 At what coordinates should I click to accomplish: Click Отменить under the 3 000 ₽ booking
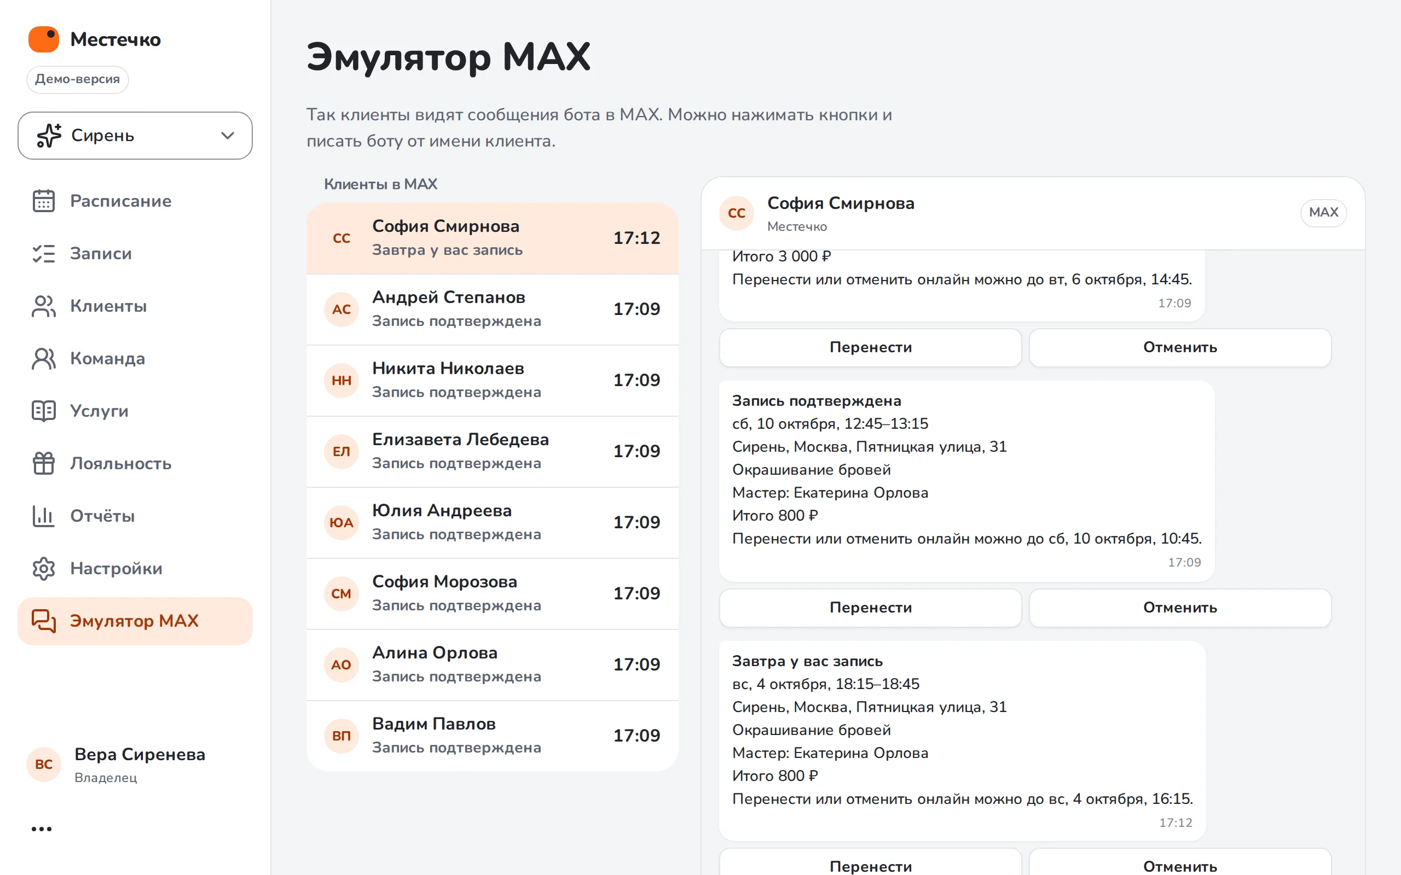[1180, 347]
